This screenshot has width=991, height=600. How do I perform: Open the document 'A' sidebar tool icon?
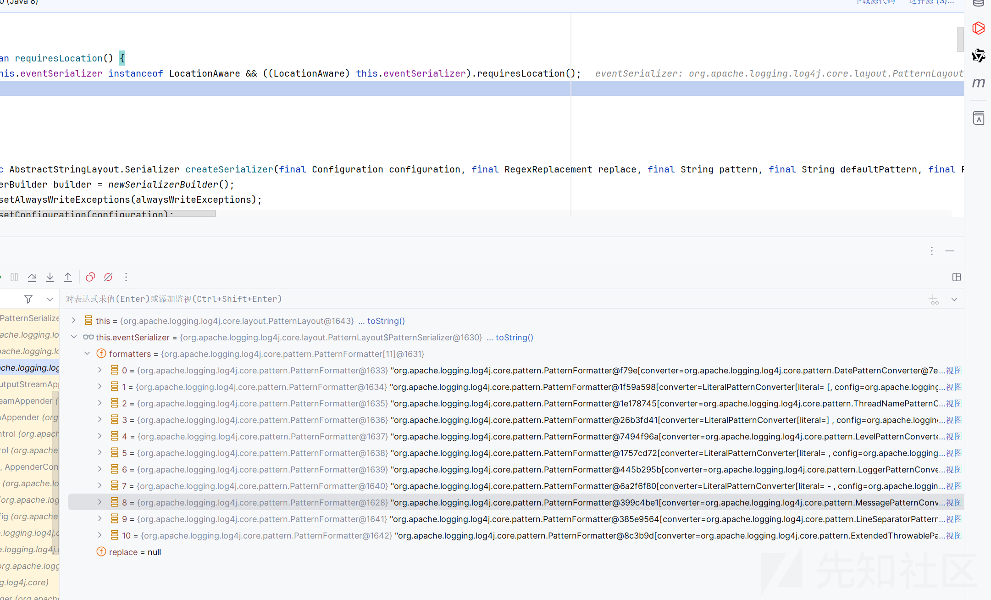coord(978,118)
